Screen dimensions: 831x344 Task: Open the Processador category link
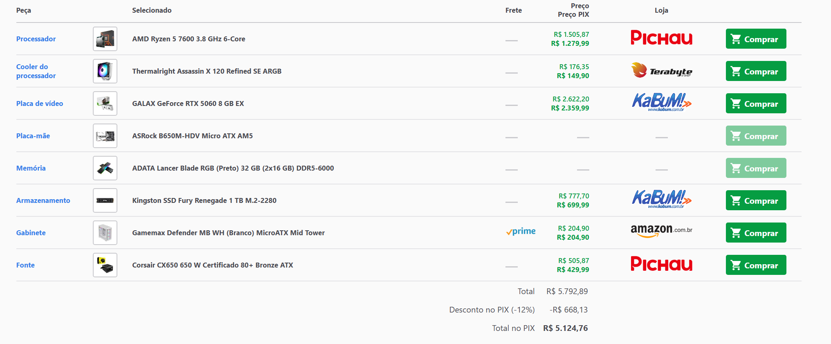(36, 39)
